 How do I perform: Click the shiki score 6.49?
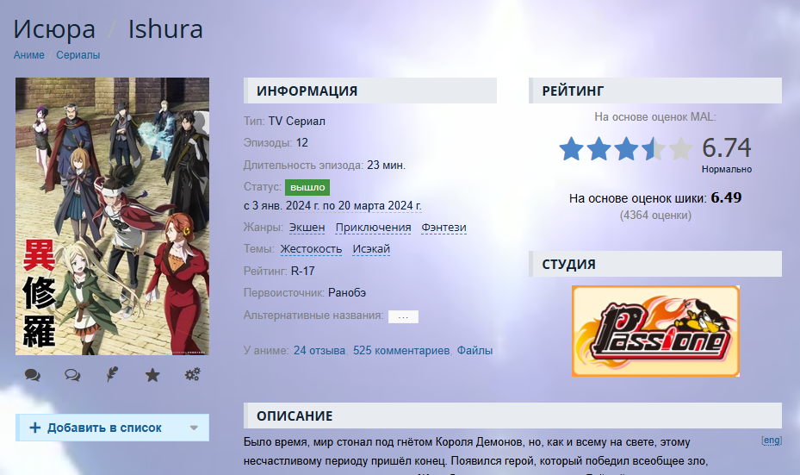pyautogui.click(x=726, y=197)
